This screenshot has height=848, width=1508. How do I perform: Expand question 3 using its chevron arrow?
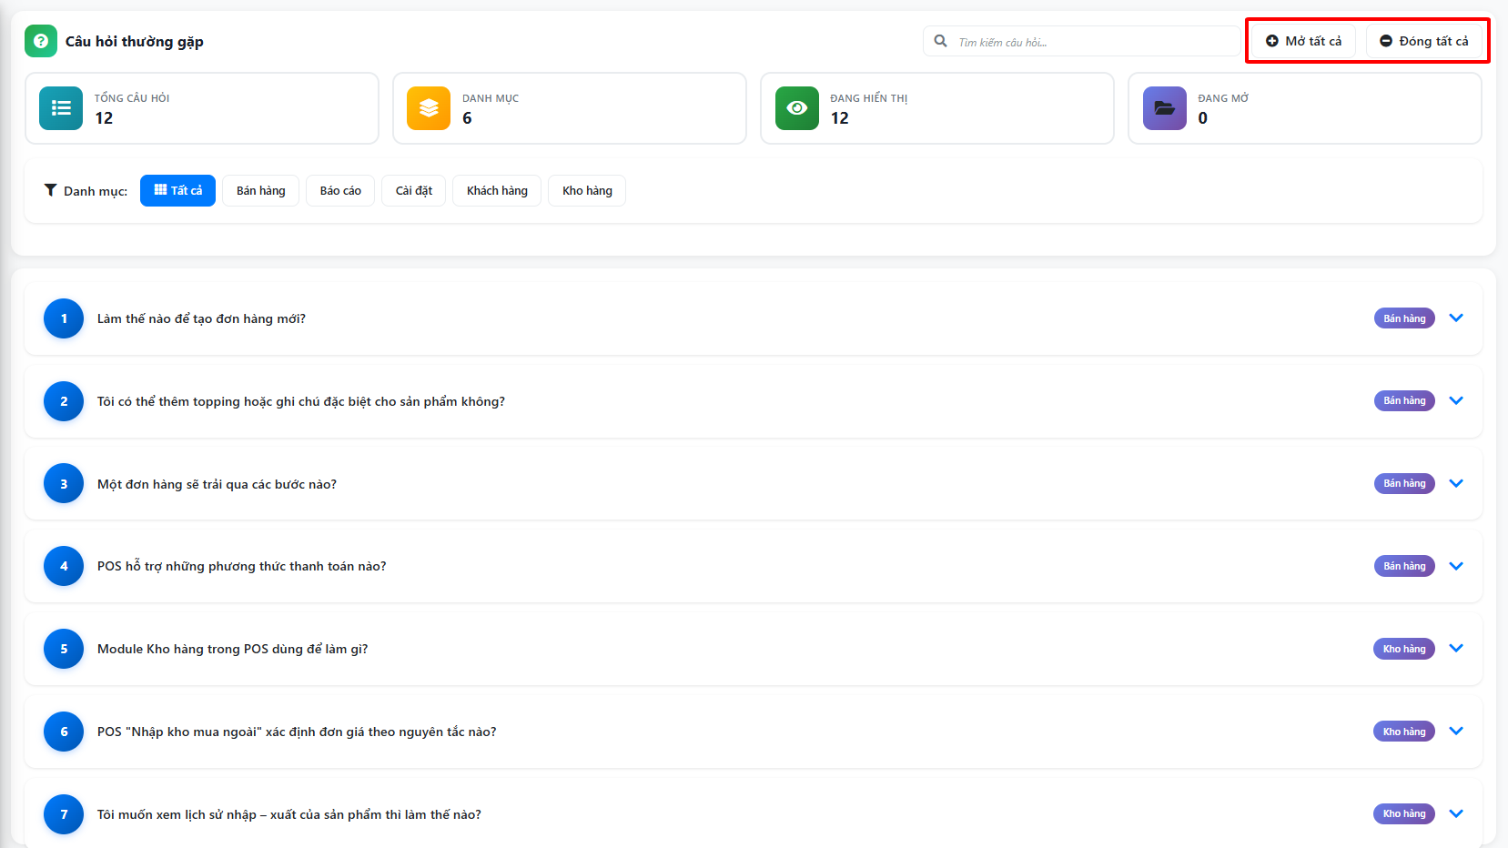(x=1455, y=483)
